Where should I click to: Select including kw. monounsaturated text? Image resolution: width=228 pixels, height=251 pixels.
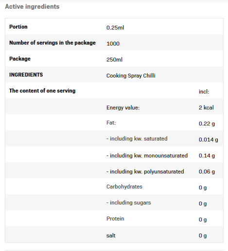pos(147,156)
